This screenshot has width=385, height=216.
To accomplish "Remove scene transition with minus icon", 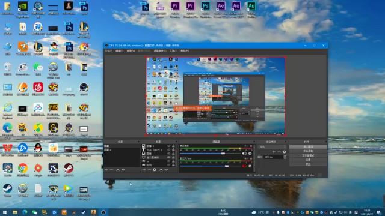I will coord(279,152).
